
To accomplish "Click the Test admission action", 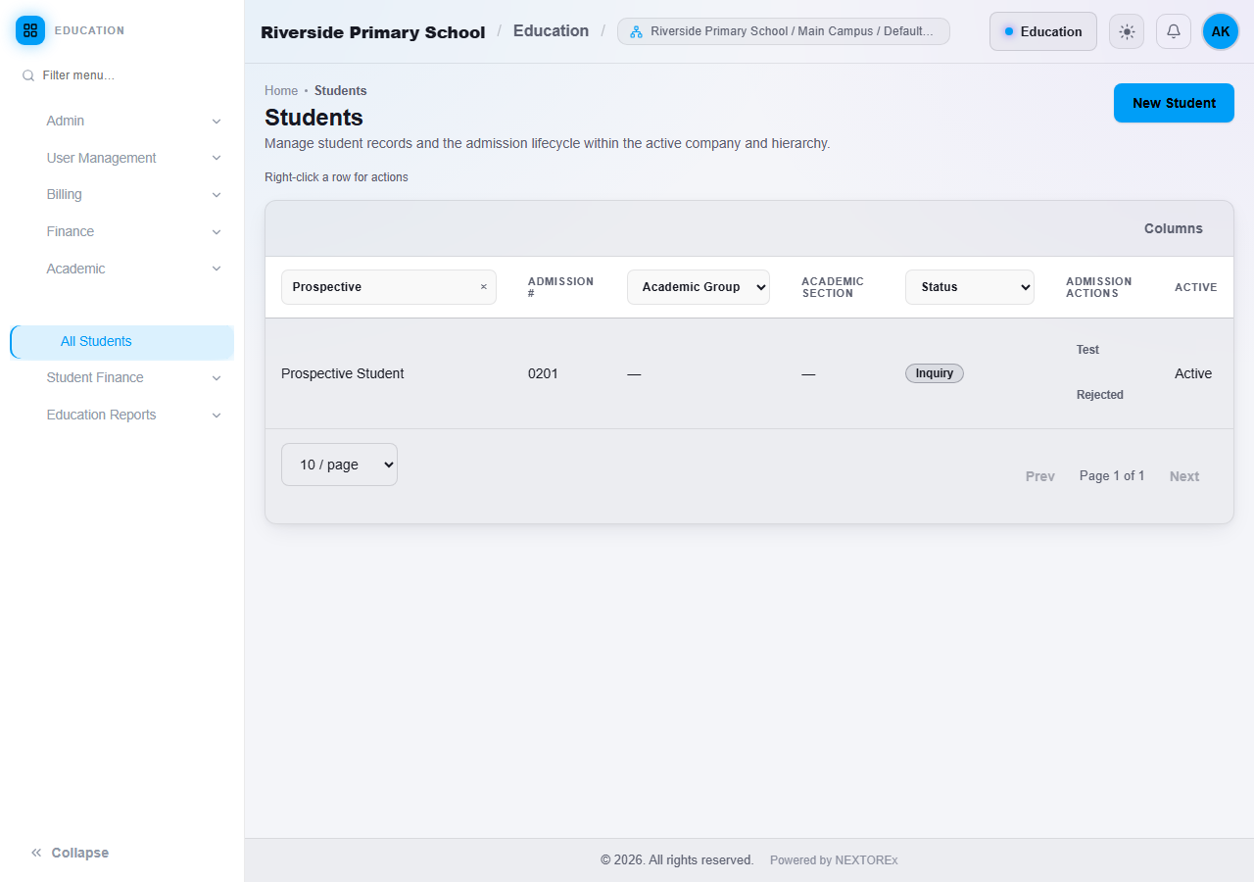I will [1087, 350].
